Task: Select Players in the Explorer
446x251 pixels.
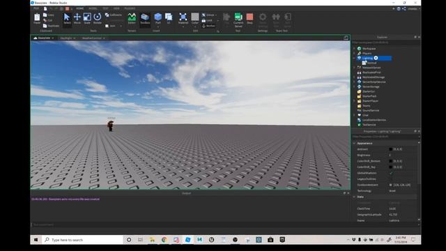Action: click(x=367, y=53)
